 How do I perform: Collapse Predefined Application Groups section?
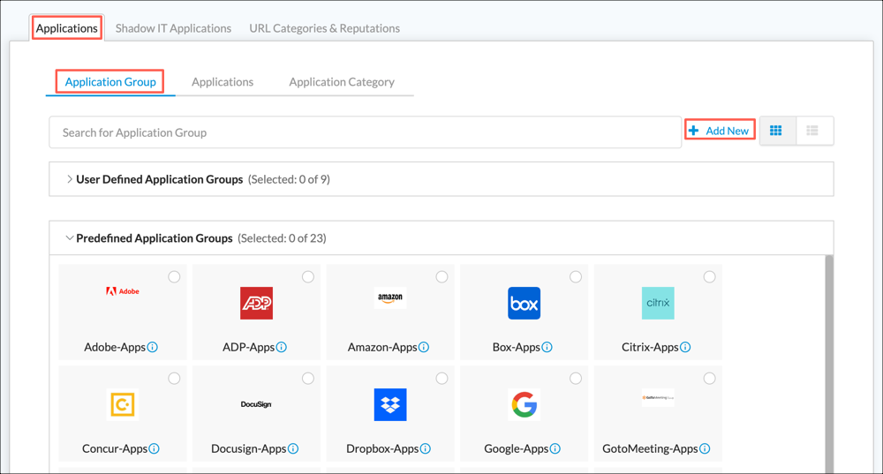[x=69, y=238]
